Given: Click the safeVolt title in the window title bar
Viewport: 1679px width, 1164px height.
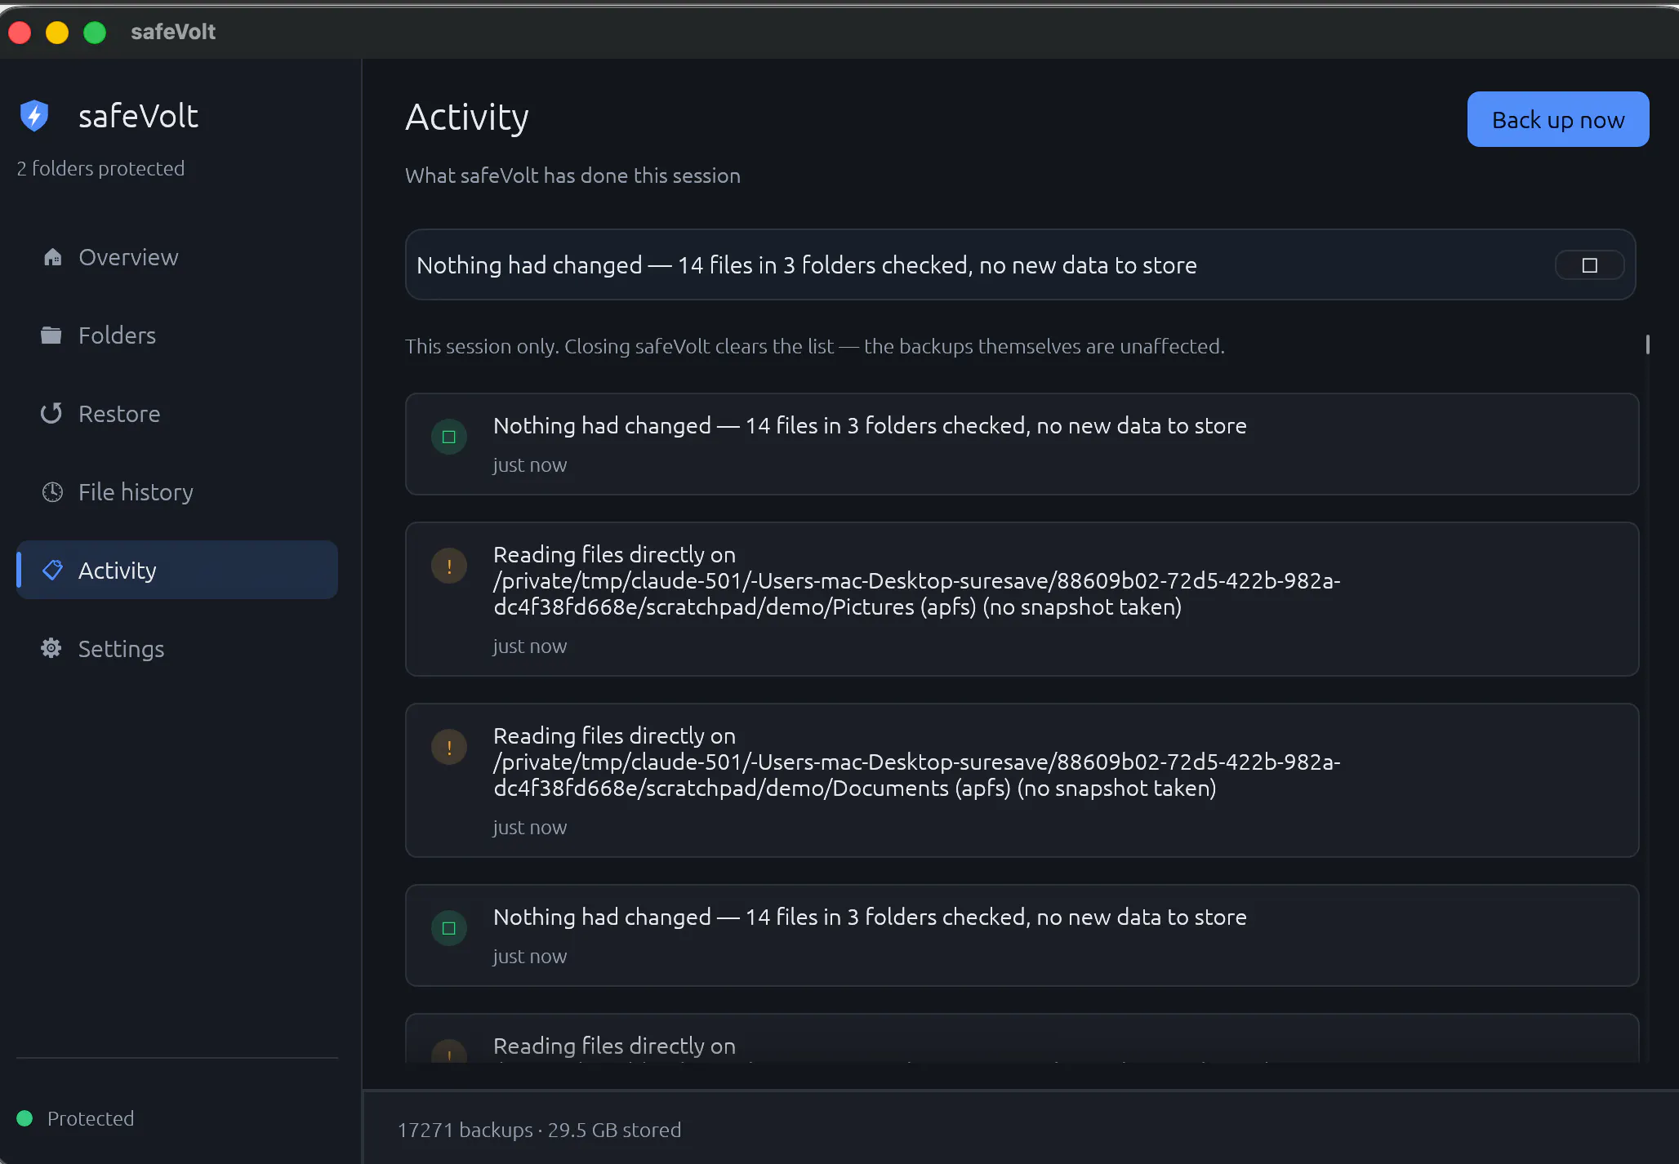Looking at the screenshot, I should tap(173, 32).
